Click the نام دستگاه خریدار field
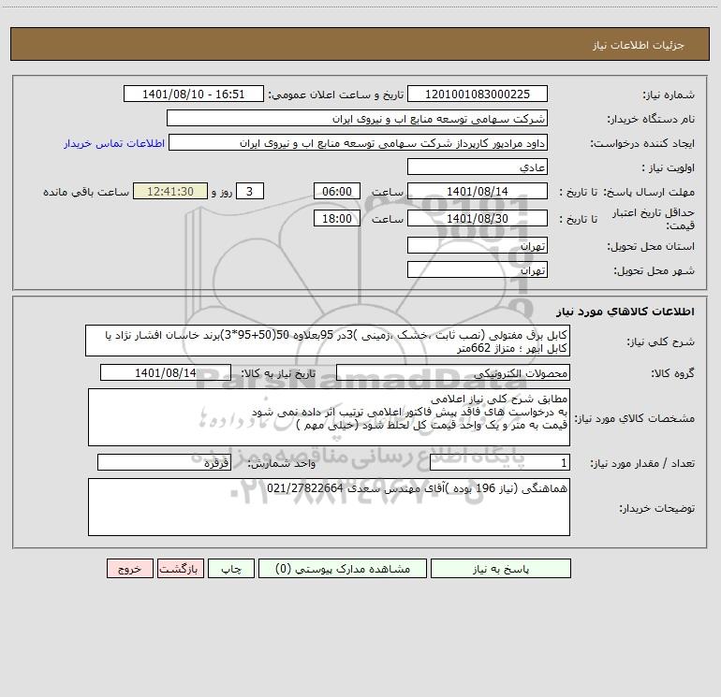Viewport: 721px width, 697px height. (357, 119)
